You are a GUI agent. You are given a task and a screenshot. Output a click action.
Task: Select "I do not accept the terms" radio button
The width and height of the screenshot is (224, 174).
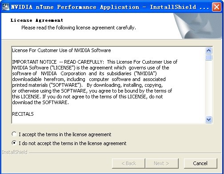coord(14,143)
